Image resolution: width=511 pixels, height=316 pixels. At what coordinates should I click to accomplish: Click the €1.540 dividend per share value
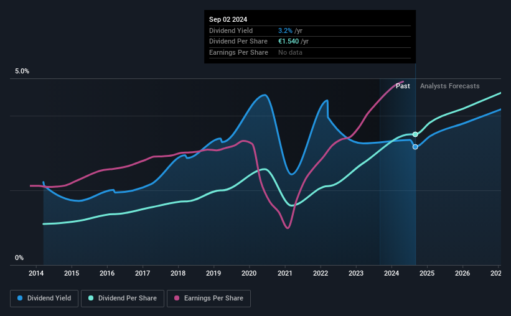click(288, 42)
